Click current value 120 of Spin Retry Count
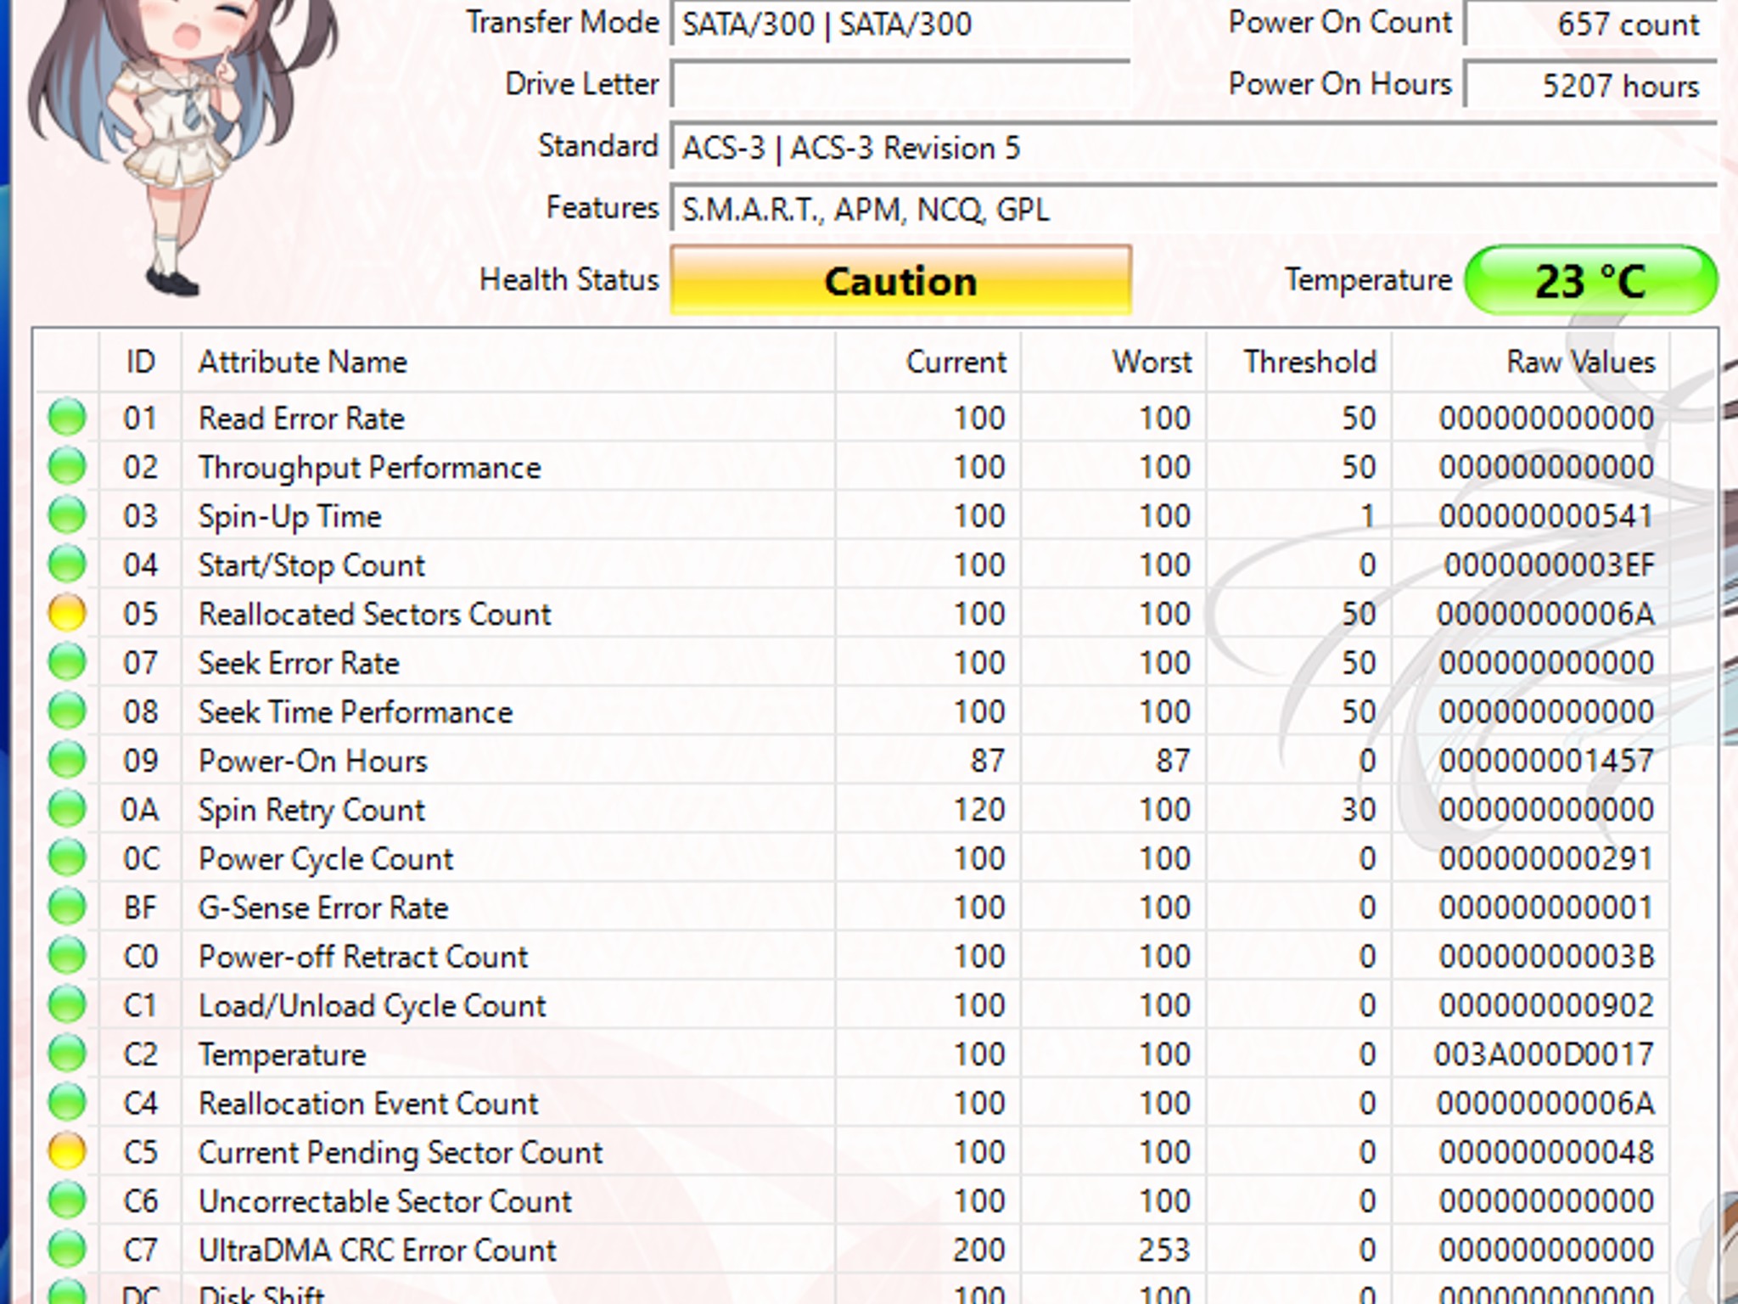Screen dimensions: 1738x1304 [979, 810]
